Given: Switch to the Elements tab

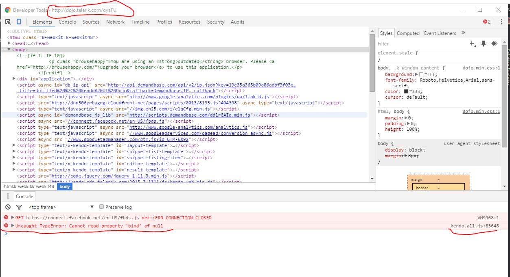Looking at the screenshot, I should tap(42, 22).
